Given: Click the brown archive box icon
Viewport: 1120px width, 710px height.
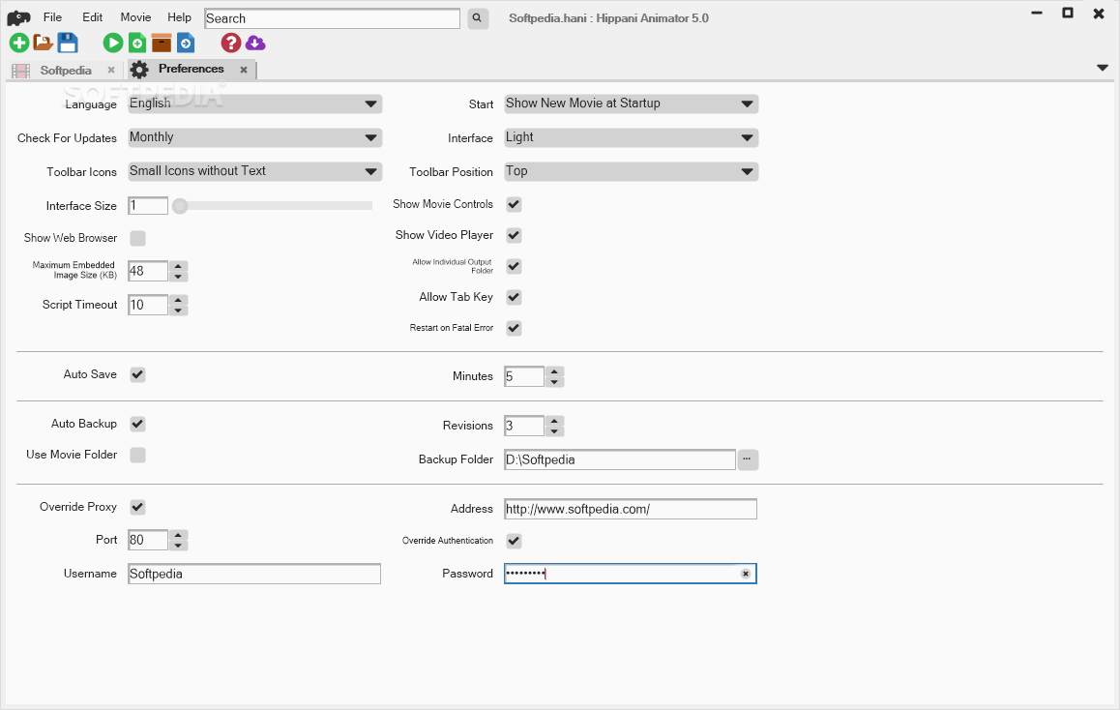Looking at the screenshot, I should 162,43.
